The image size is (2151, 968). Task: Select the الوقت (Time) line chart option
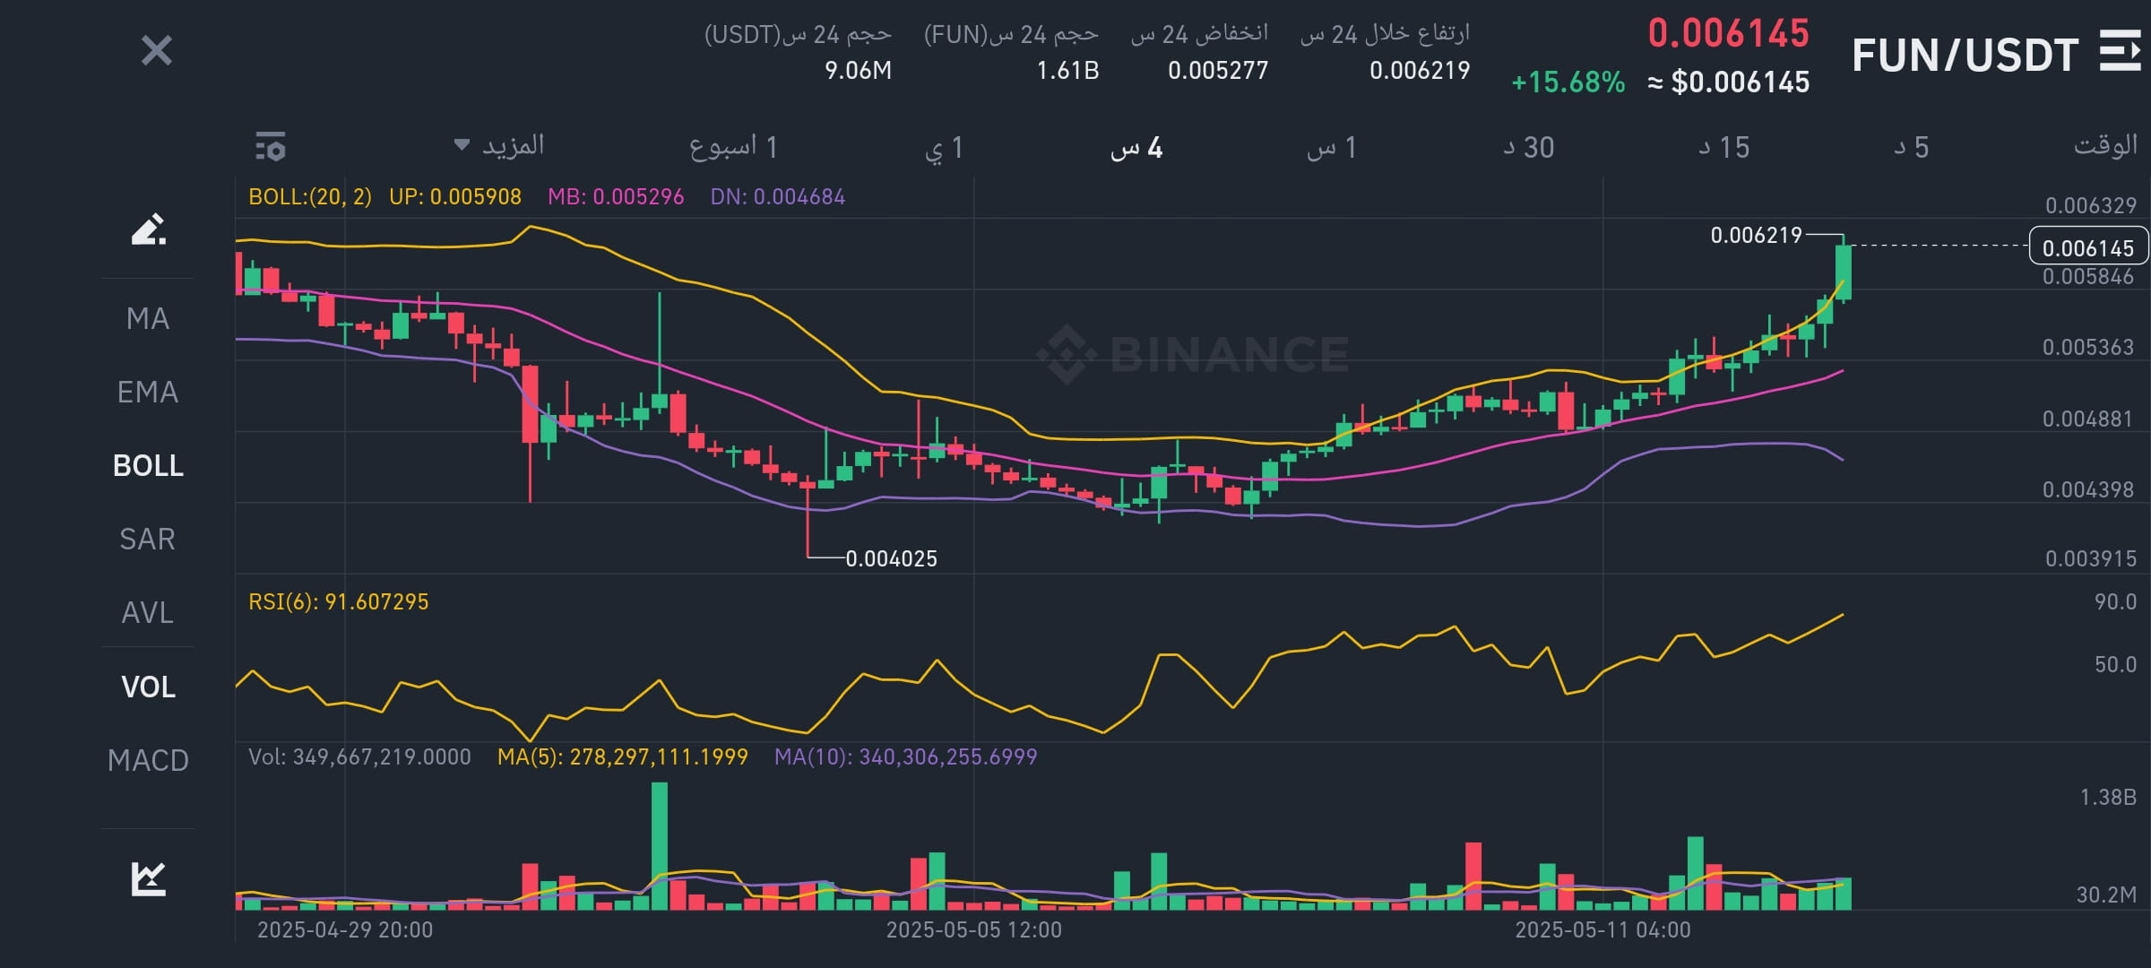click(2105, 144)
